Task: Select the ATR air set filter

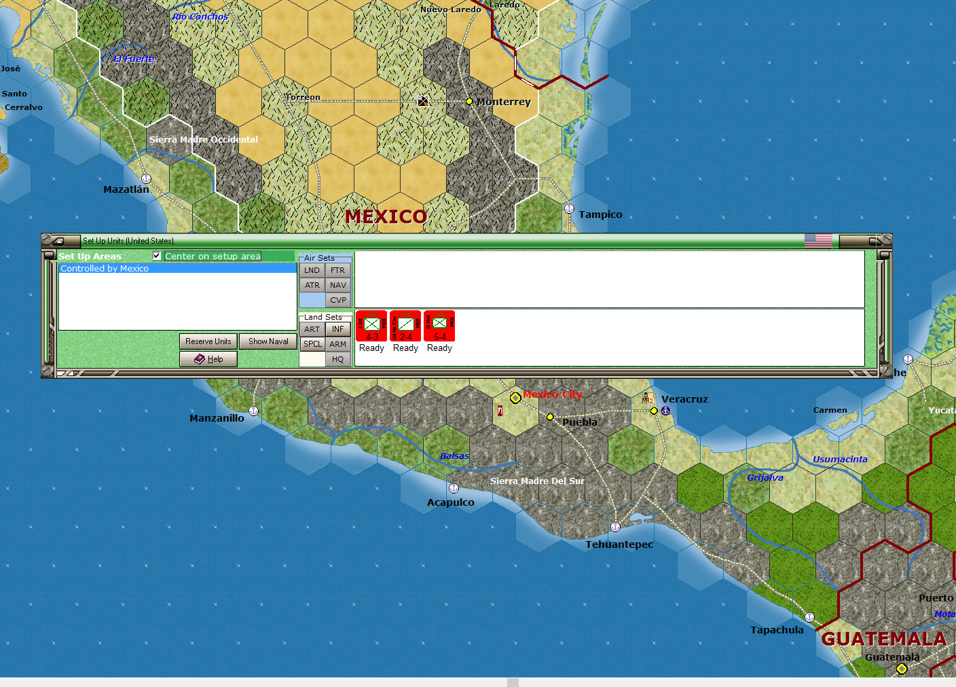Action: pyautogui.click(x=312, y=285)
